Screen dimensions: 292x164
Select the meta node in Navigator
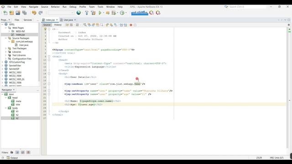pos(18,101)
